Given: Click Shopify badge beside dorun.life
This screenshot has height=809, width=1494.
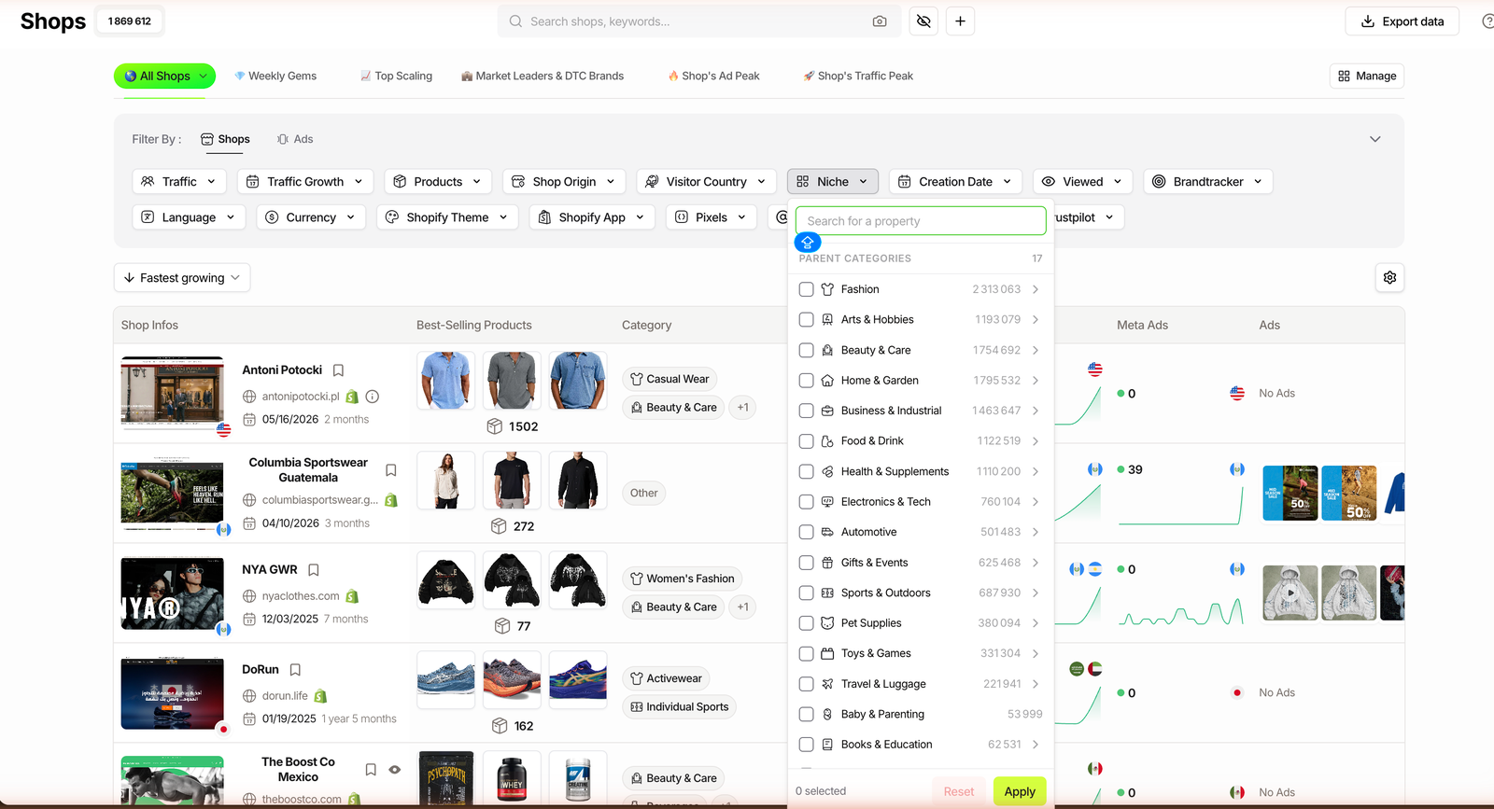Looking at the screenshot, I should (320, 696).
